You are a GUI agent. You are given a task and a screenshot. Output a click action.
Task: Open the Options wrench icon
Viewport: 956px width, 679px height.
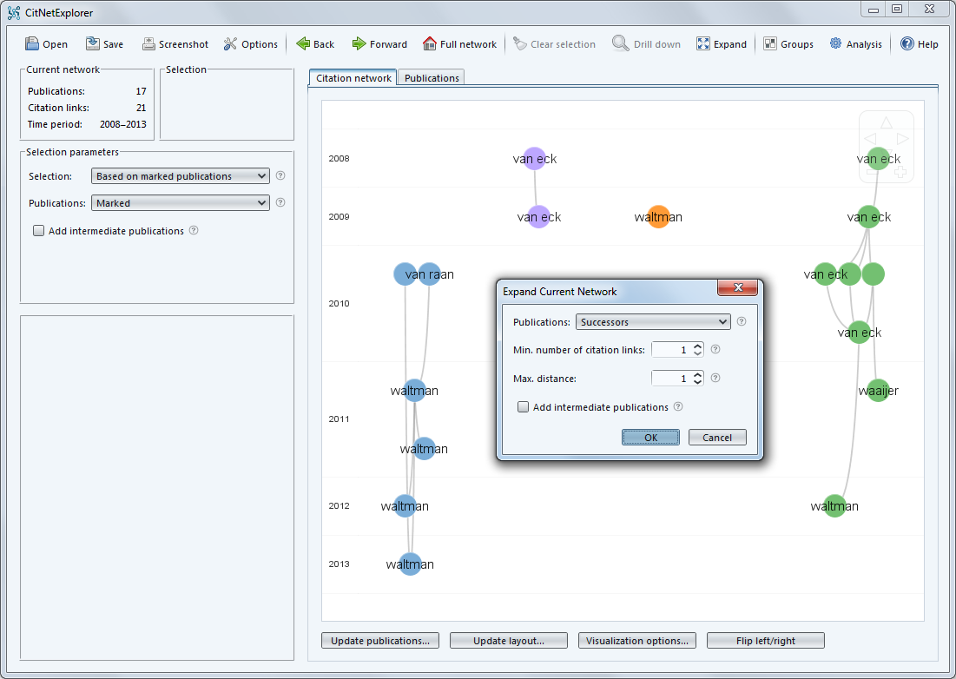click(230, 44)
